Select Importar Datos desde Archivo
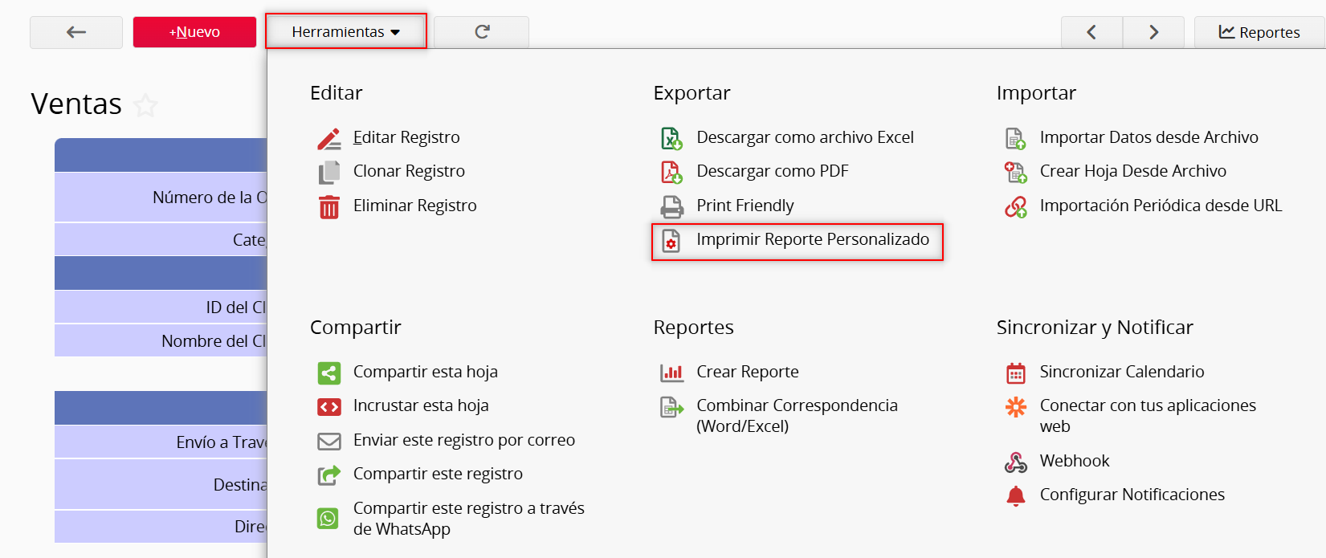 (x=1149, y=137)
